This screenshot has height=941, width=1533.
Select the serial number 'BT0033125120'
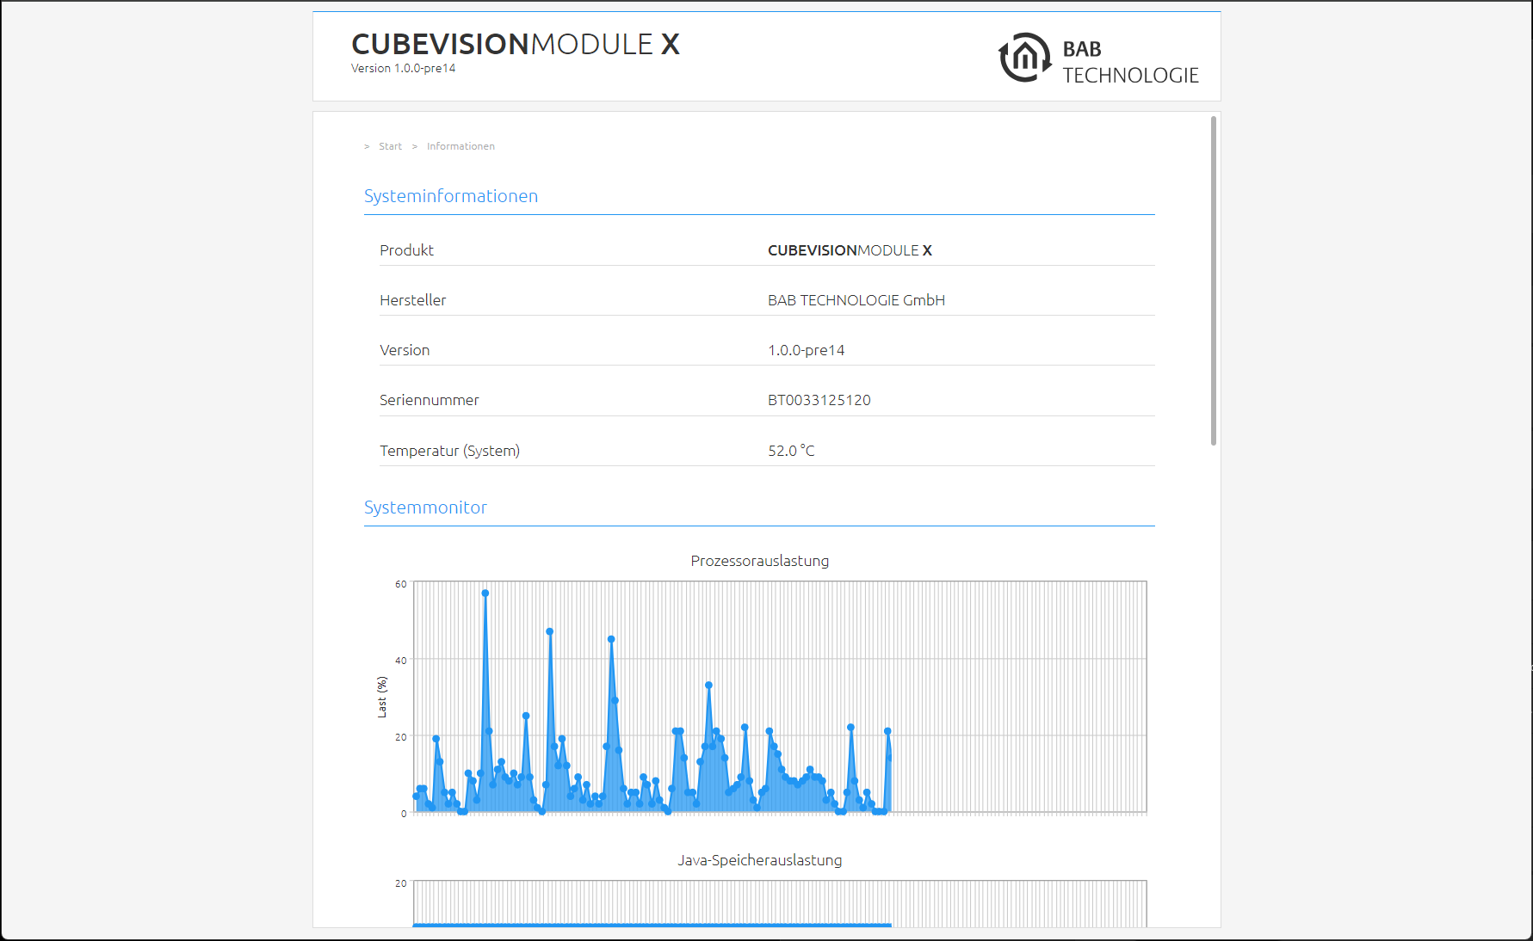tap(819, 400)
